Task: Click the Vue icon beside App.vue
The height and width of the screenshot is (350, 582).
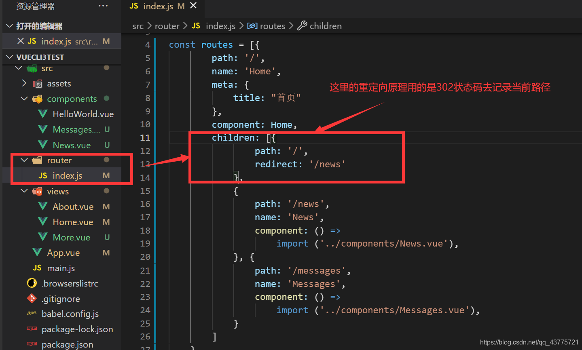Action: point(37,252)
